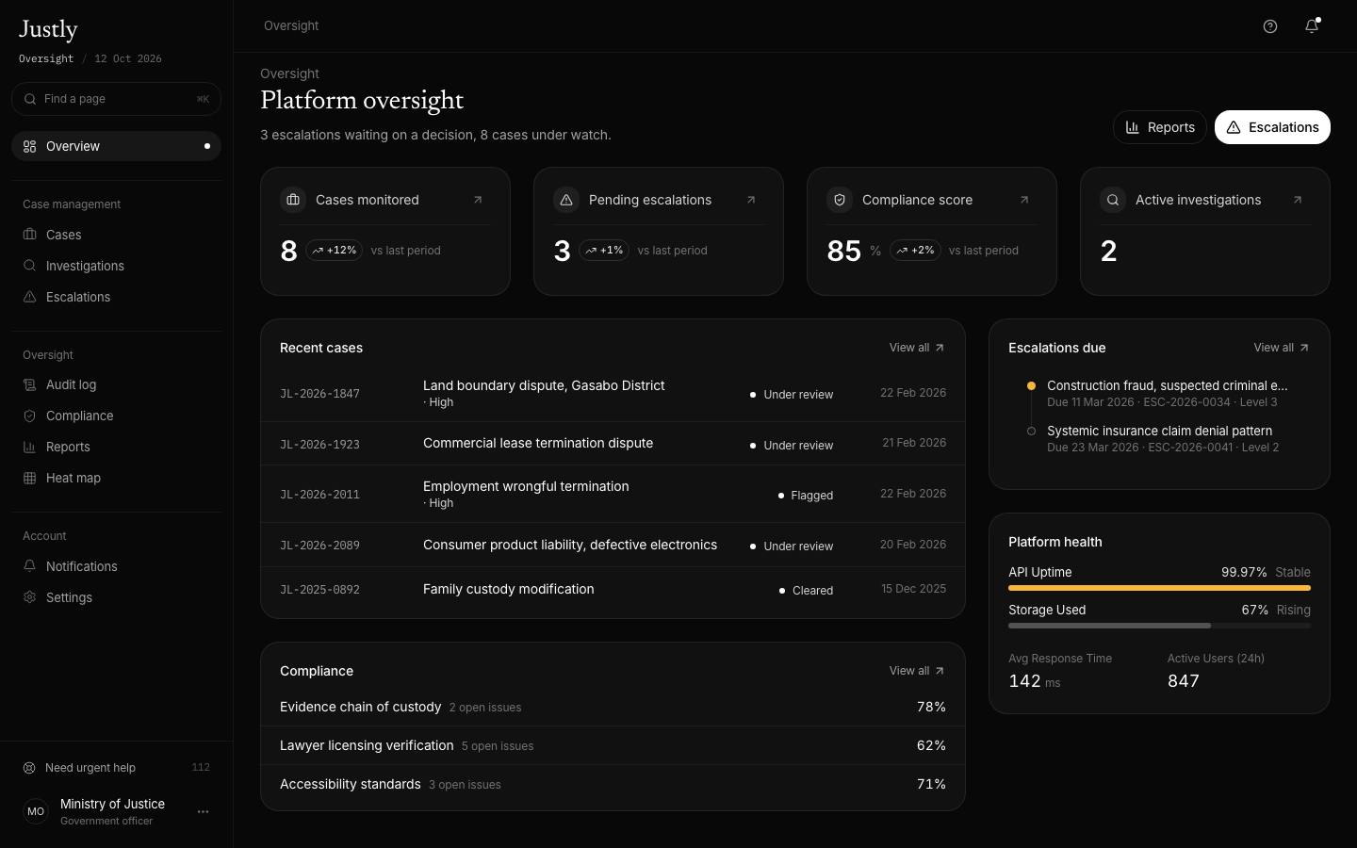Viewport: 1357px width, 848px height.
Task: Click the Audit log sidebar icon
Action: [29, 384]
